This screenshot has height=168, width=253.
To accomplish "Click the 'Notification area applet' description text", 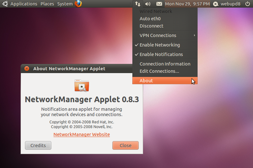I will pos(82,112).
